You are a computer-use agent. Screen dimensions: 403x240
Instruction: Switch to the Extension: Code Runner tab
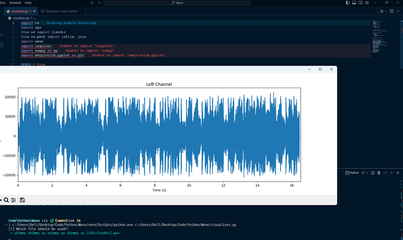click(x=62, y=11)
